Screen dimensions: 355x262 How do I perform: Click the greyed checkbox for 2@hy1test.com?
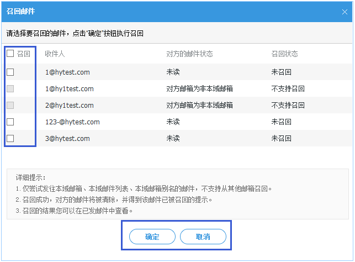coord(10,105)
